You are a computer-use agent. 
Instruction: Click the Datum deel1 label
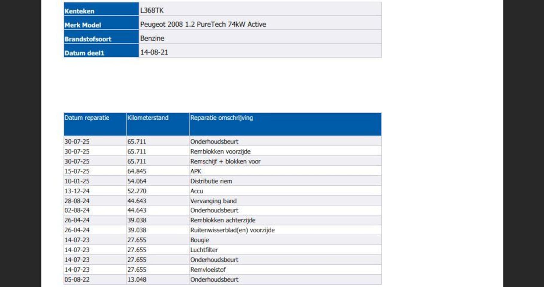pyautogui.click(x=84, y=53)
